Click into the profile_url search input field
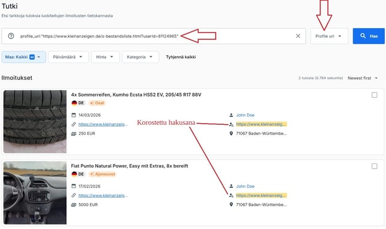The width and height of the screenshot is (386, 229). click(x=154, y=36)
